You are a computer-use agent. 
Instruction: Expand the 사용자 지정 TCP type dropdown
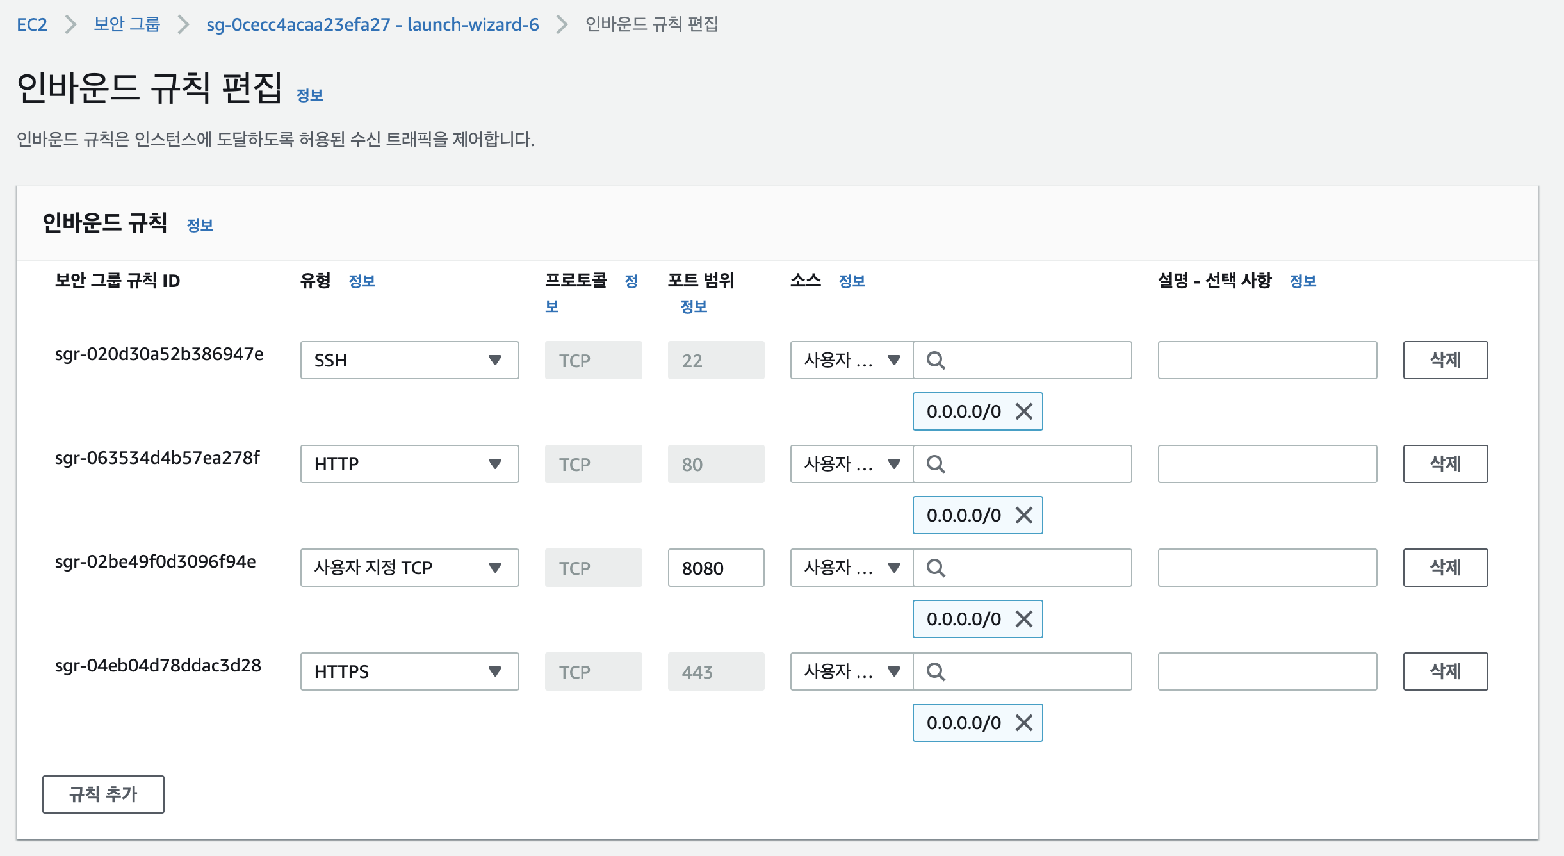tap(409, 568)
